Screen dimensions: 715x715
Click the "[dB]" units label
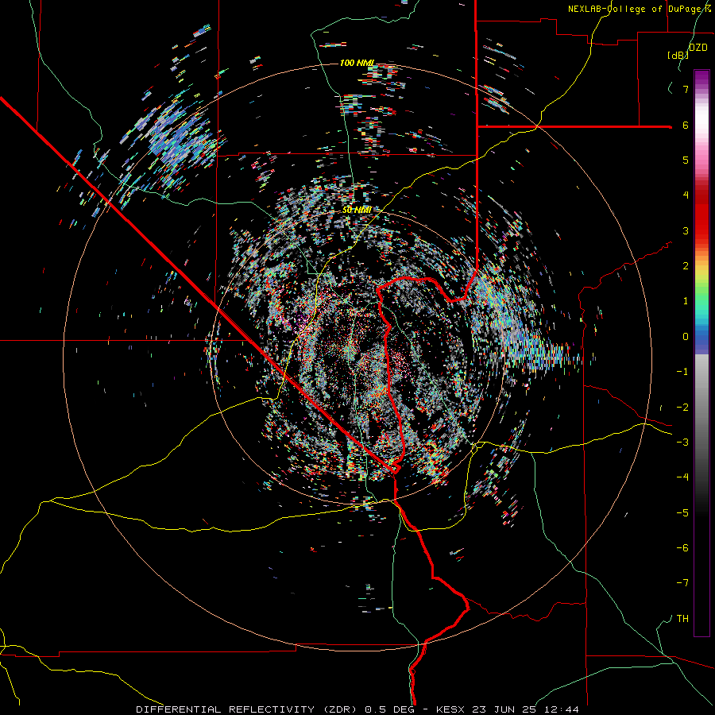678,55
